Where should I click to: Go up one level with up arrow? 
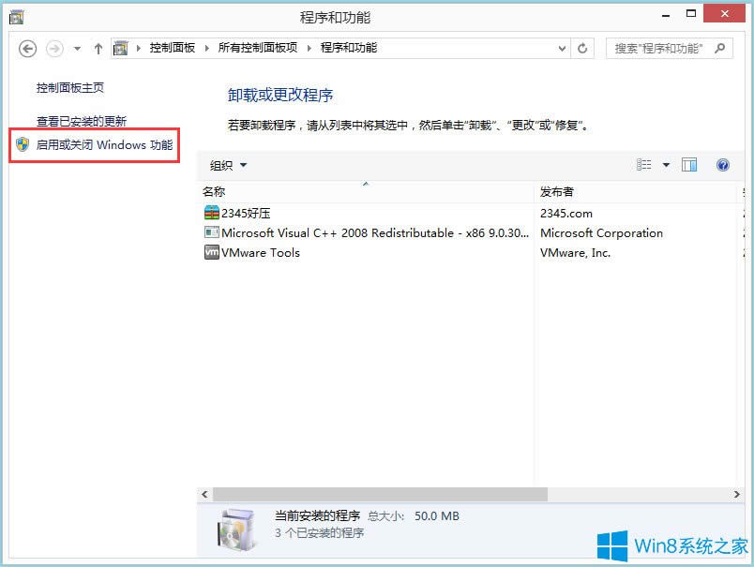point(98,49)
